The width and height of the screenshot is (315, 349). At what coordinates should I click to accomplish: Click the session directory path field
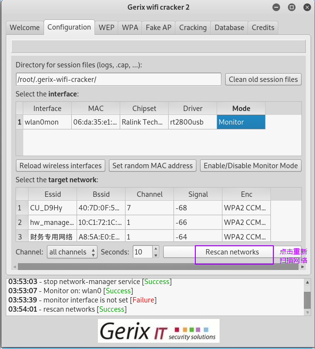(x=119, y=79)
